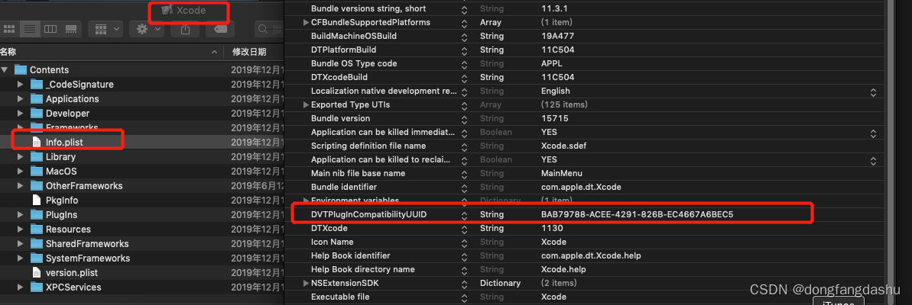Open key stepper for DVTPlugInCompatibilityUUID row
The image size is (912, 305).
(464, 215)
